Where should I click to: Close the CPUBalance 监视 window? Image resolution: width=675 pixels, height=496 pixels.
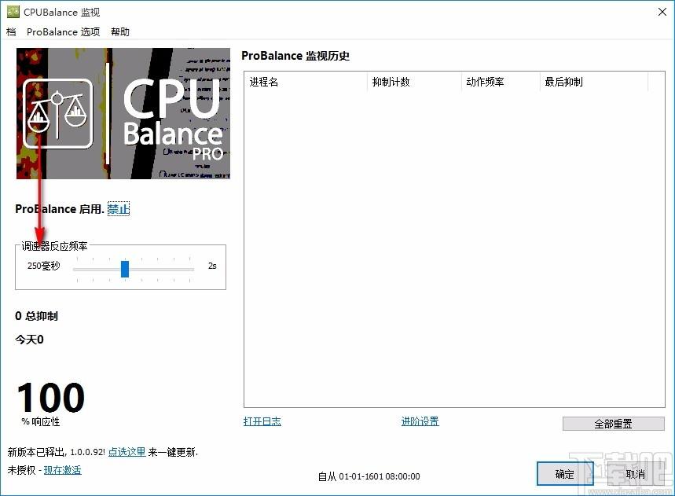pos(662,12)
